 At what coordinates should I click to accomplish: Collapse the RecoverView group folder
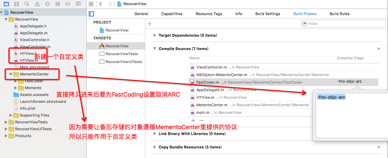(x=6, y=19)
